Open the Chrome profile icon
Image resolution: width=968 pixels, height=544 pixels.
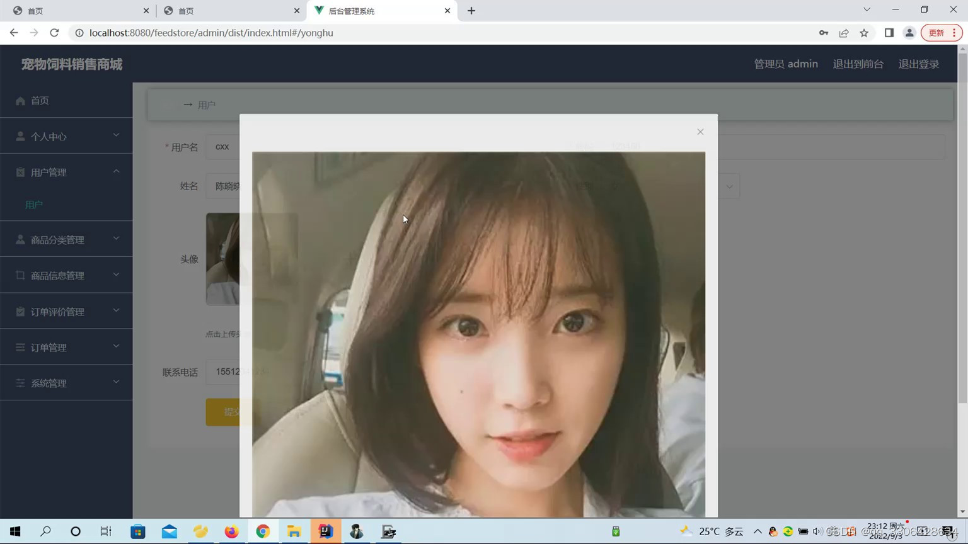[x=909, y=33]
